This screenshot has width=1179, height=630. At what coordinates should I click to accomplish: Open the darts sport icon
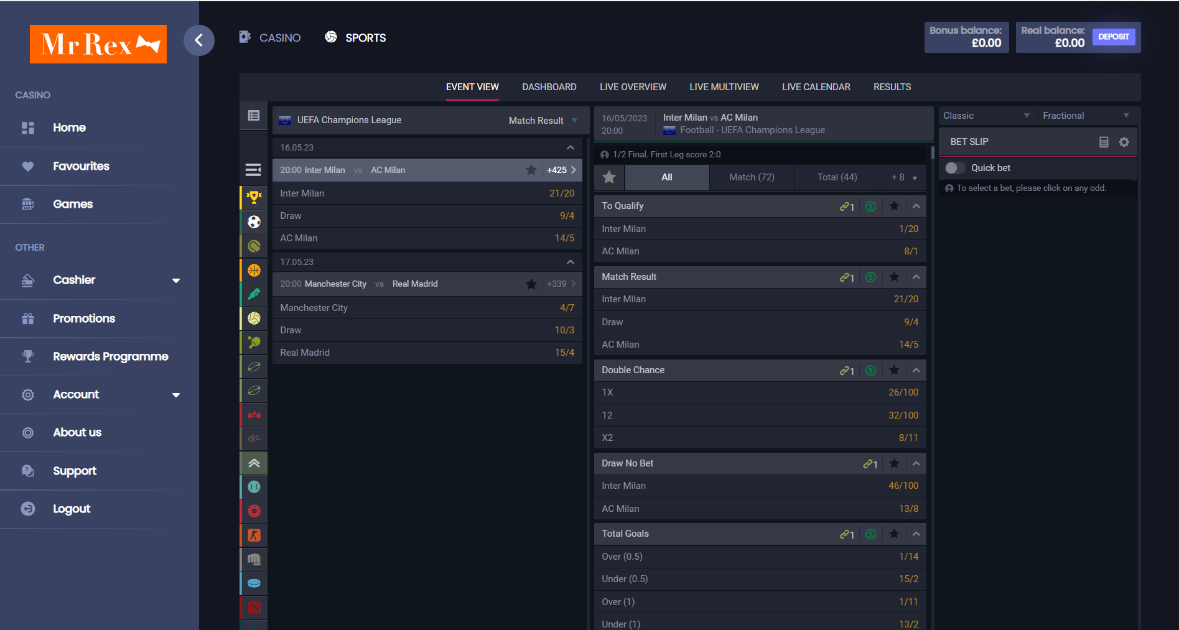[253, 511]
